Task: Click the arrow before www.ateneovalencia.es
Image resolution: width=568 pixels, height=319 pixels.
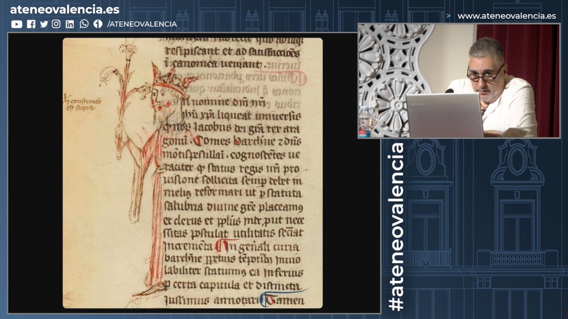Action: tap(448, 16)
